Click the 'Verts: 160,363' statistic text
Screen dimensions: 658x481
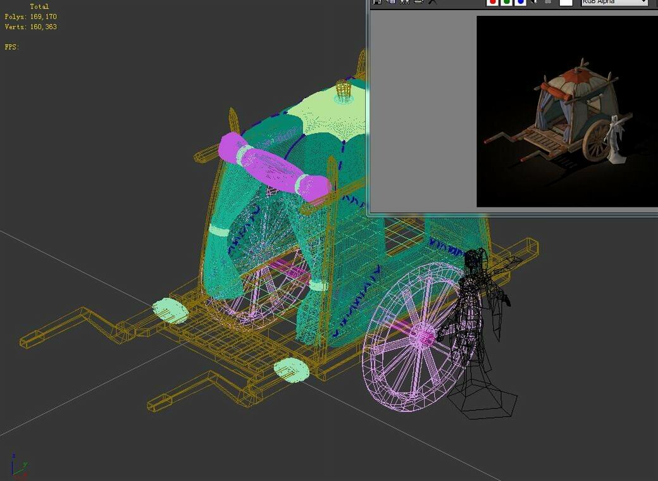(30, 27)
